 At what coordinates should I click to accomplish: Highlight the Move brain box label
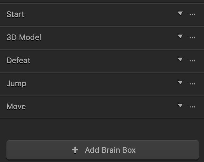[16, 107]
